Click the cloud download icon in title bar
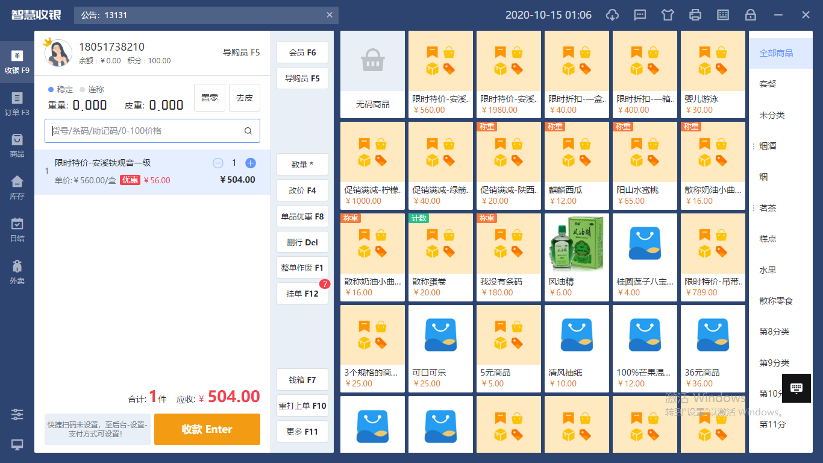This screenshot has height=463, width=823. pyautogui.click(x=612, y=15)
